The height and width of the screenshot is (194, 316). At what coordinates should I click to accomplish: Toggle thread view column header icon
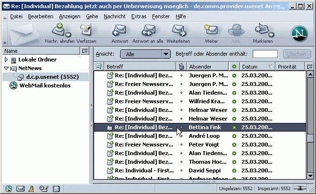[98, 66]
